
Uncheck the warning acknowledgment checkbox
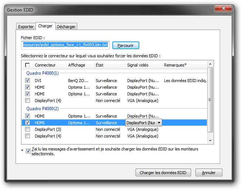(x=28, y=151)
